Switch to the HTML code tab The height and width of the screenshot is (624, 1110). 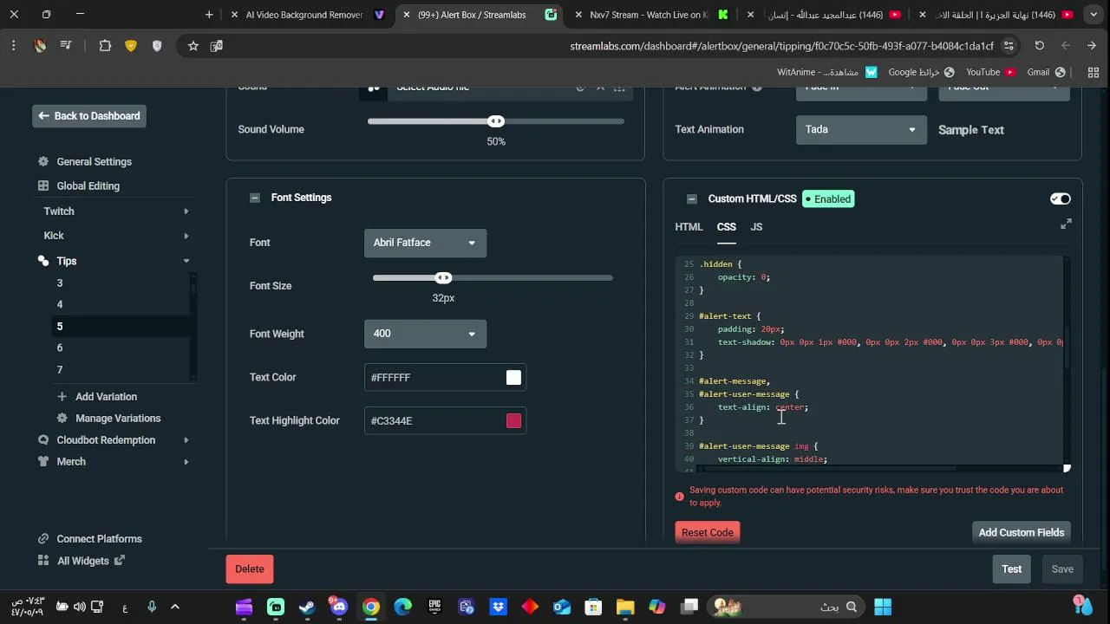point(689,227)
